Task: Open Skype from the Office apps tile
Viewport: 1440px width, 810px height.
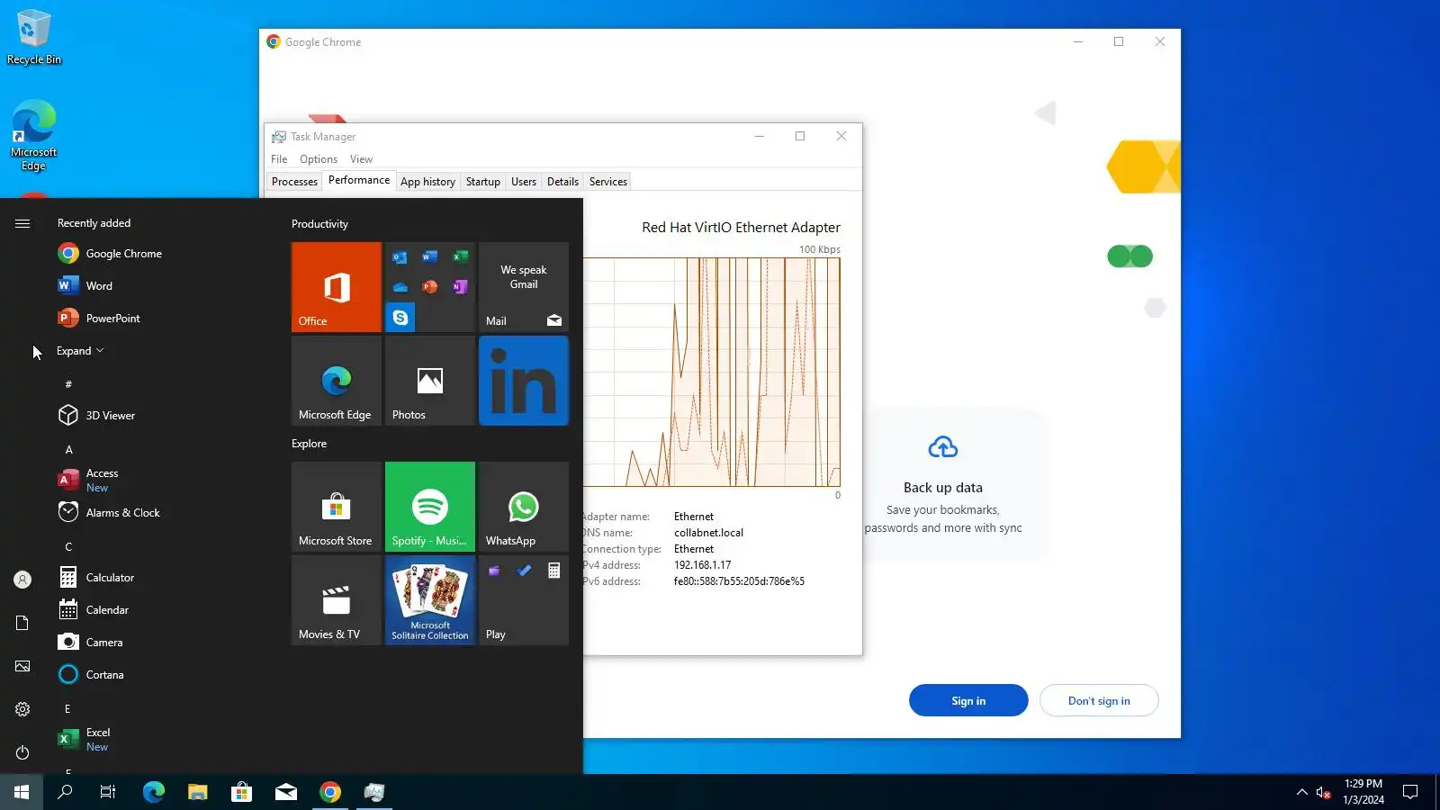Action: click(400, 318)
